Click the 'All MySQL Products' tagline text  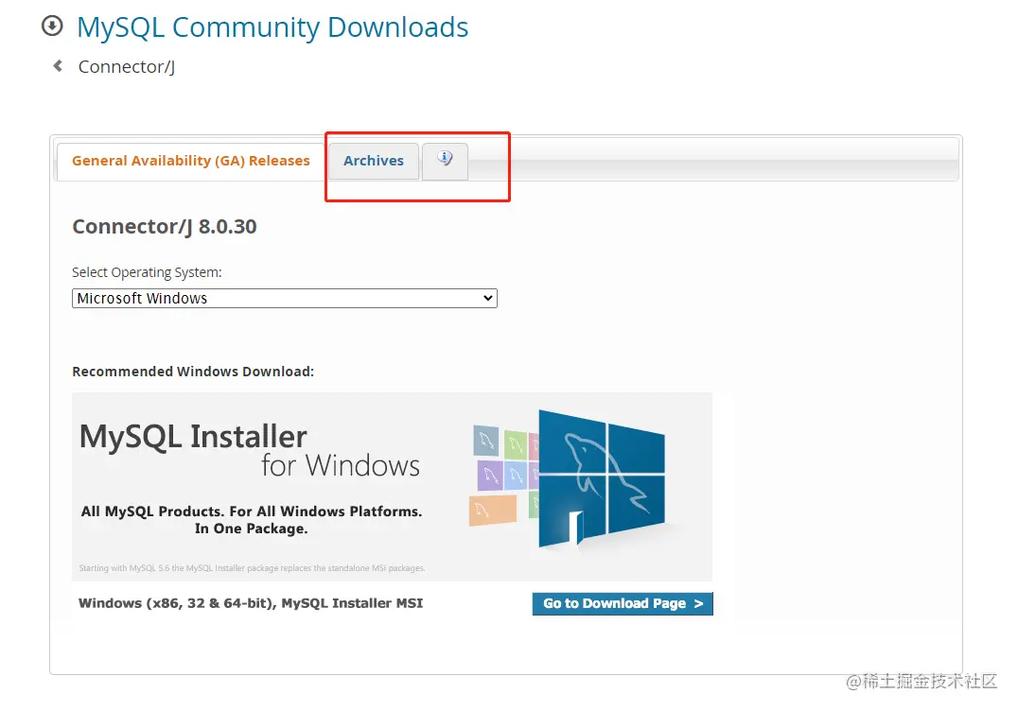point(252,520)
